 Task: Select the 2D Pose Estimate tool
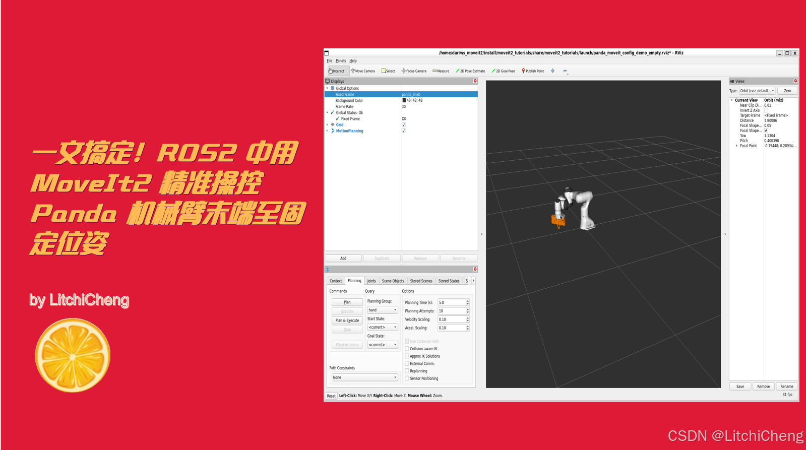pos(470,71)
